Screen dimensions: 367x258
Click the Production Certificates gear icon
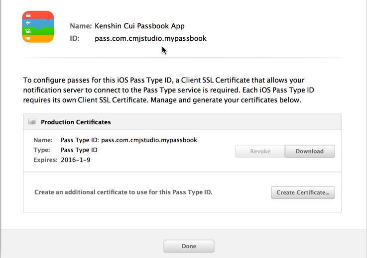tap(32, 122)
